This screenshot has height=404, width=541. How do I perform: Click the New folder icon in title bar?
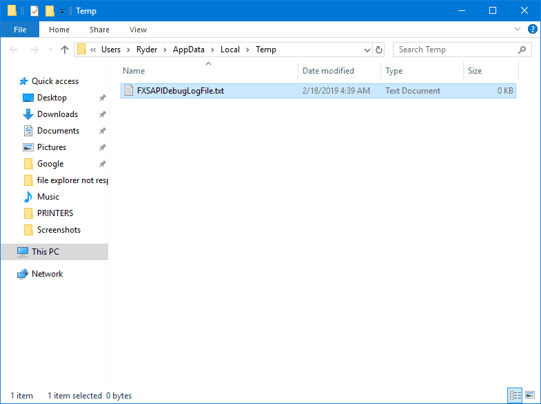pyautogui.click(x=50, y=11)
